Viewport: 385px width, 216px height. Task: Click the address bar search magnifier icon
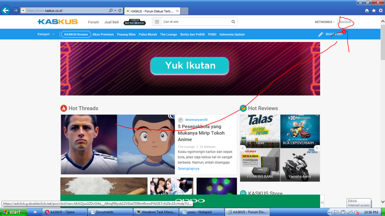click(x=110, y=11)
